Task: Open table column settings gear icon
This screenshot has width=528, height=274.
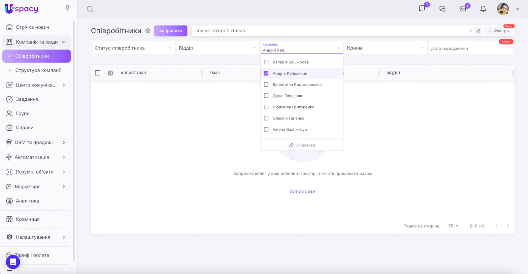Action: click(110, 73)
